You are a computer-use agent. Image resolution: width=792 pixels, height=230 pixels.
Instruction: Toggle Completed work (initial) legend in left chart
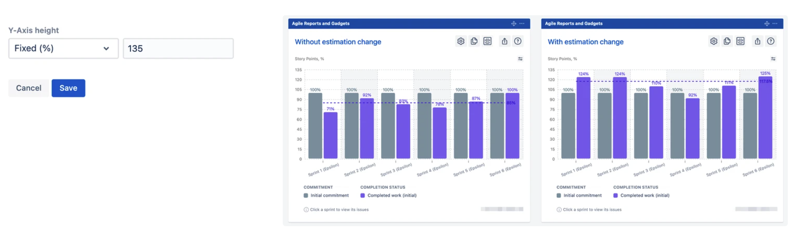(388, 196)
